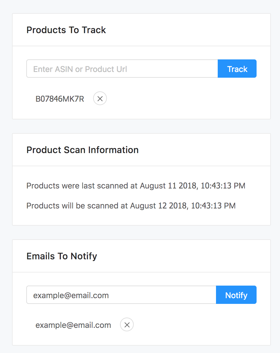This screenshot has width=280, height=353.
Task: Focus the email address input field
Action: (x=121, y=295)
